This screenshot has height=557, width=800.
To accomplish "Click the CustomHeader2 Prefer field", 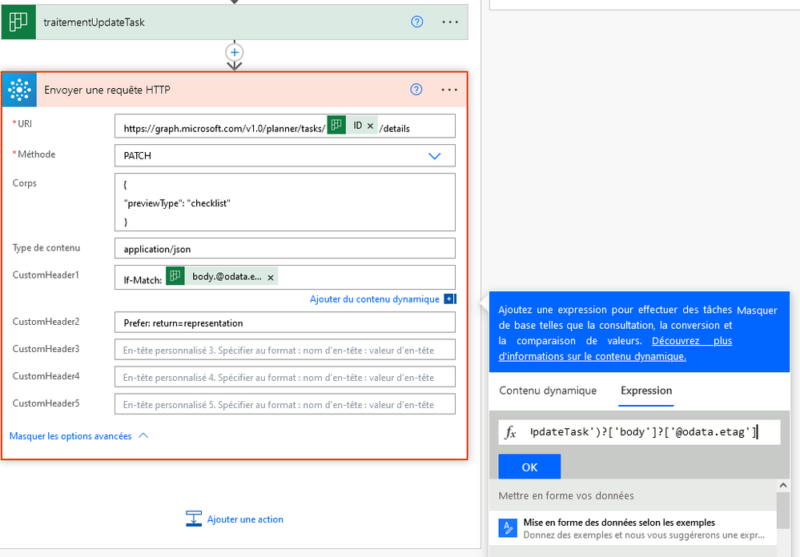I will pos(285,323).
